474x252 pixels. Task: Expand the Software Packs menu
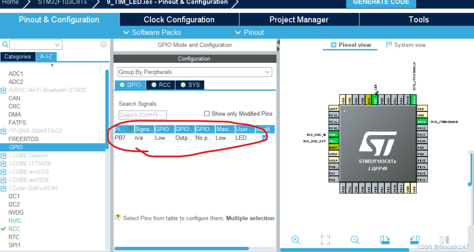pyautogui.click(x=152, y=32)
